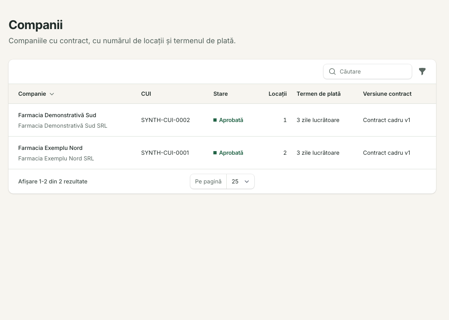Open the per-page 25 dropdown

tap(240, 181)
